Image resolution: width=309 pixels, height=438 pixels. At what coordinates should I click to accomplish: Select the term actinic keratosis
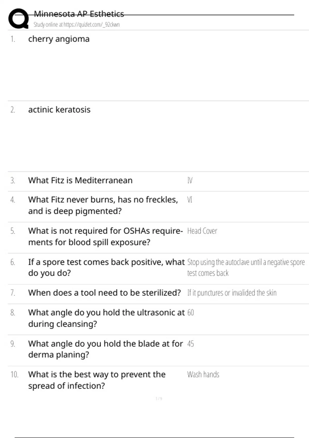pos(59,110)
